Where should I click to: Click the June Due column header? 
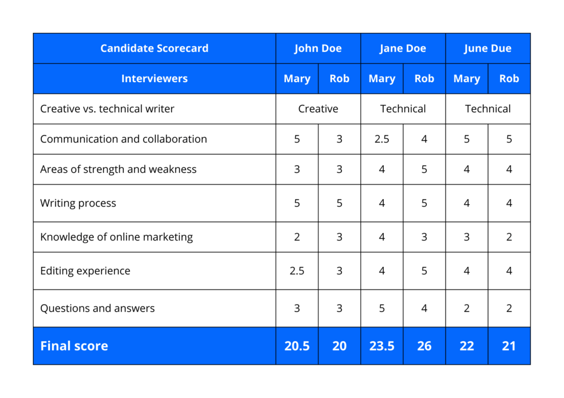[487, 48]
